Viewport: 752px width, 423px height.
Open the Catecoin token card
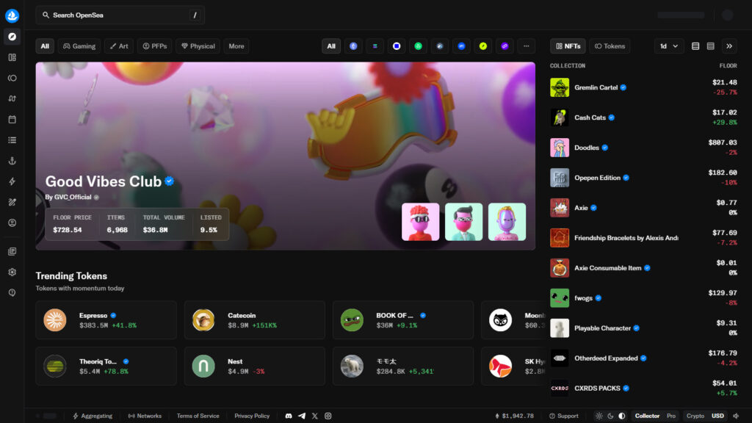tap(255, 320)
